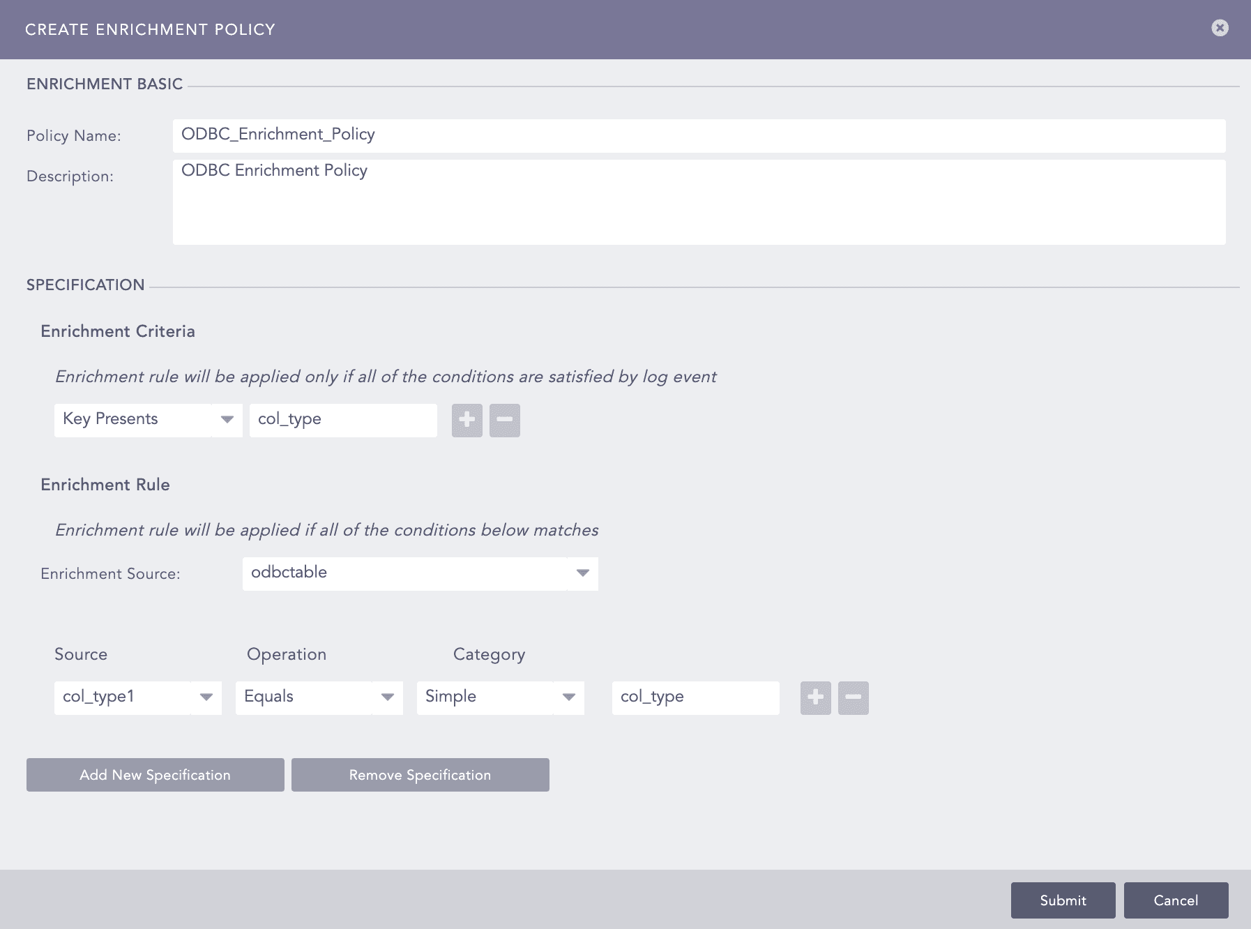Image resolution: width=1251 pixels, height=929 pixels.
Task: Cancel creating the enrichment policy
Action: 1176,900
